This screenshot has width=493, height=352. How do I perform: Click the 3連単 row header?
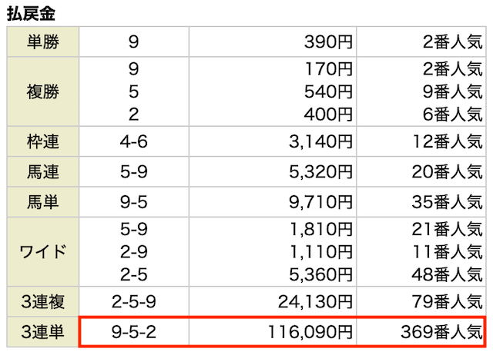point(43,332)
